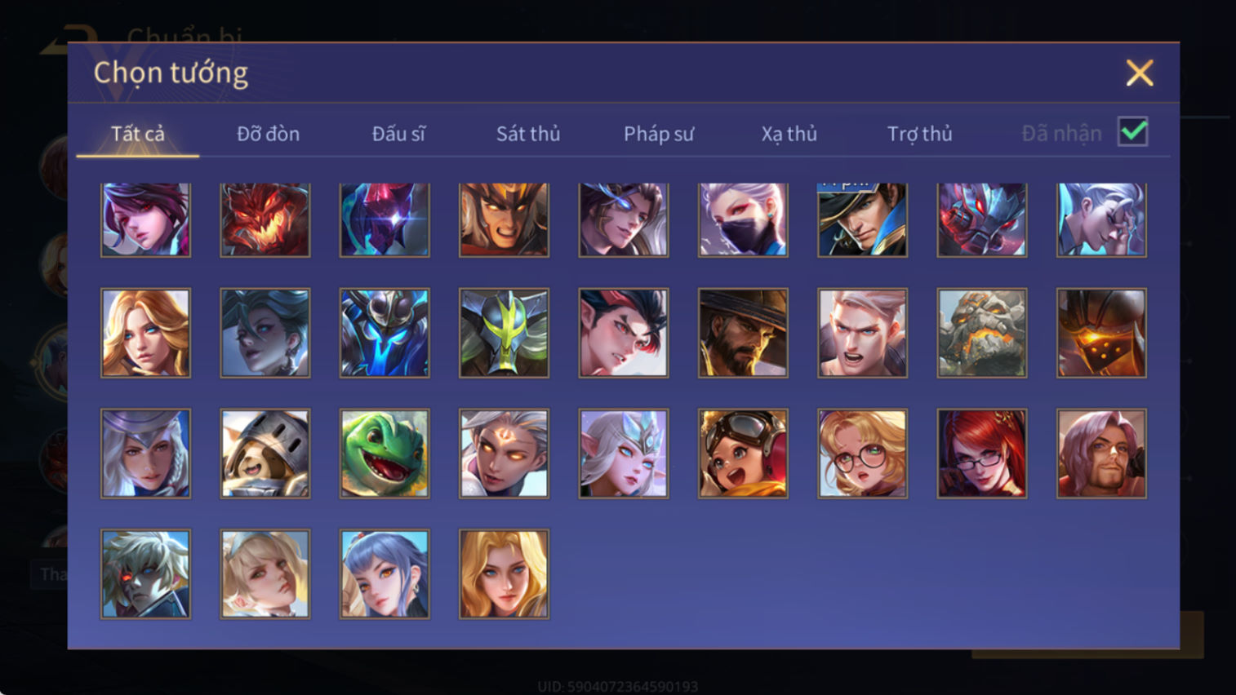
Task: Select the green frog hero portrait
Action: pyautogui.click(x=385, y=454)
